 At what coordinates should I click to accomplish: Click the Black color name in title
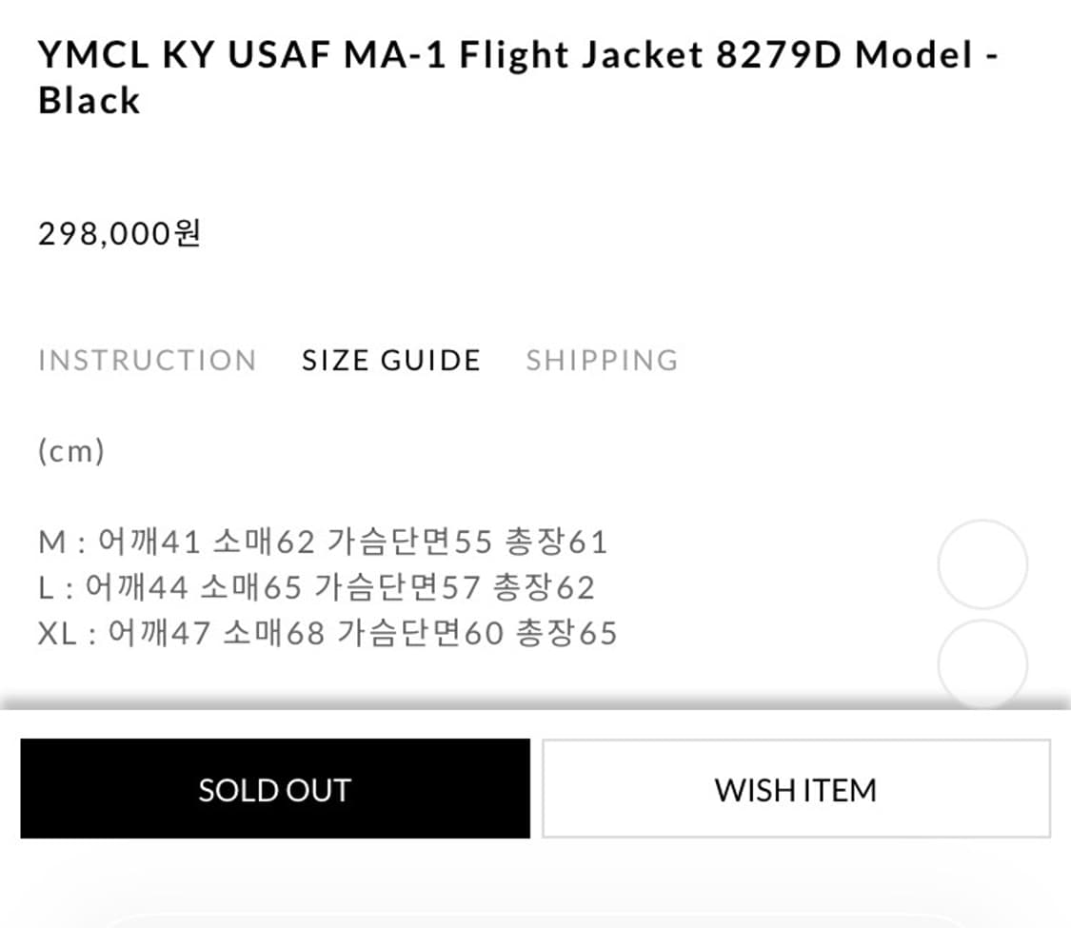click(88, 99)
